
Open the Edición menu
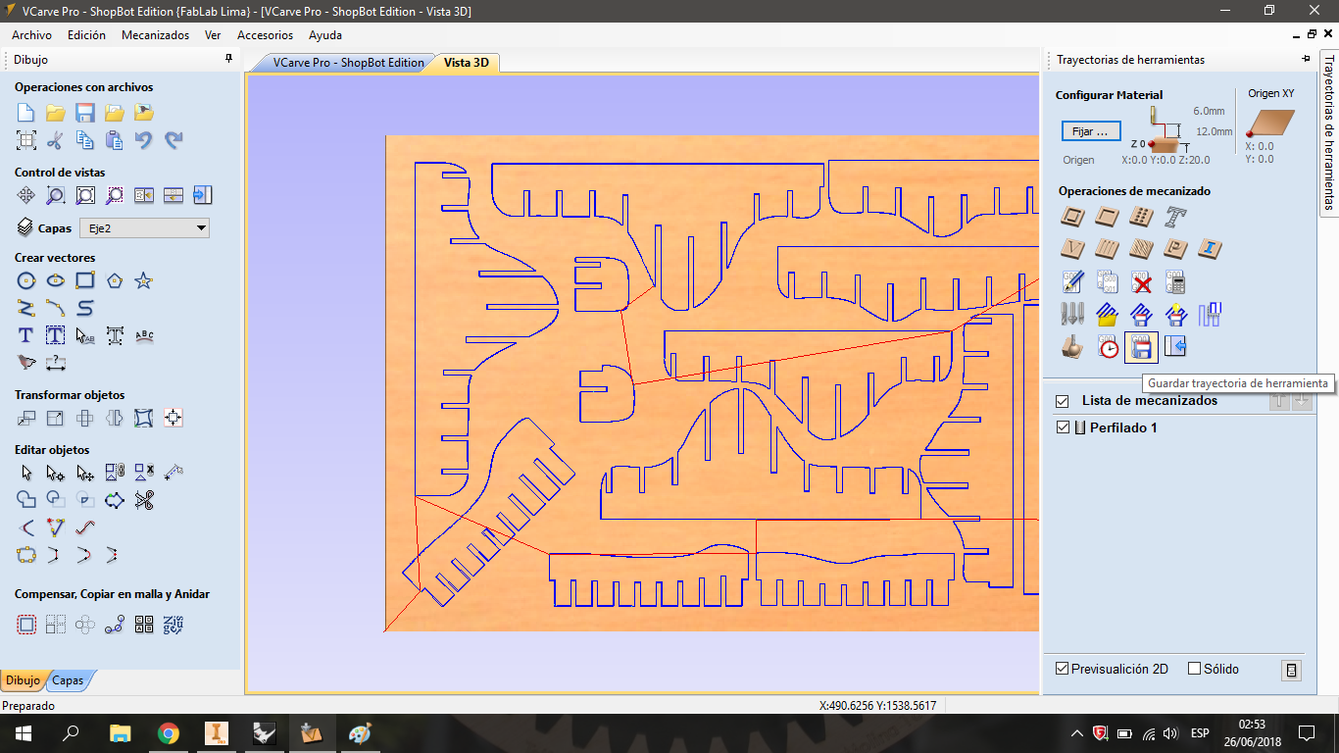86,34
